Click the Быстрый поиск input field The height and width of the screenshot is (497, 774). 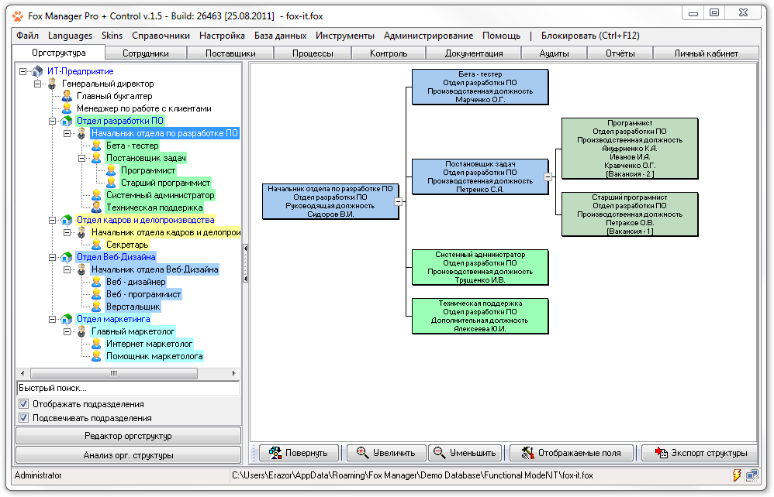(x=128, y=388)
